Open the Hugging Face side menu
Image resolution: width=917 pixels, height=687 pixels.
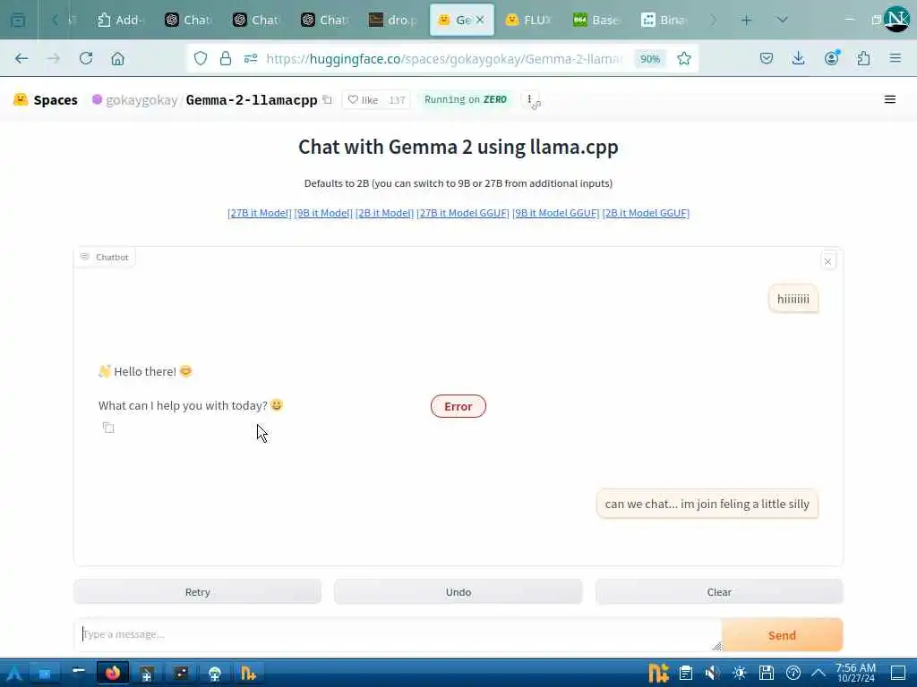click(x=889, y=99)
